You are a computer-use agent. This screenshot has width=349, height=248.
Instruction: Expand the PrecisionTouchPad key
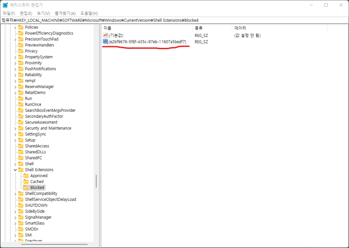point(16,39)
